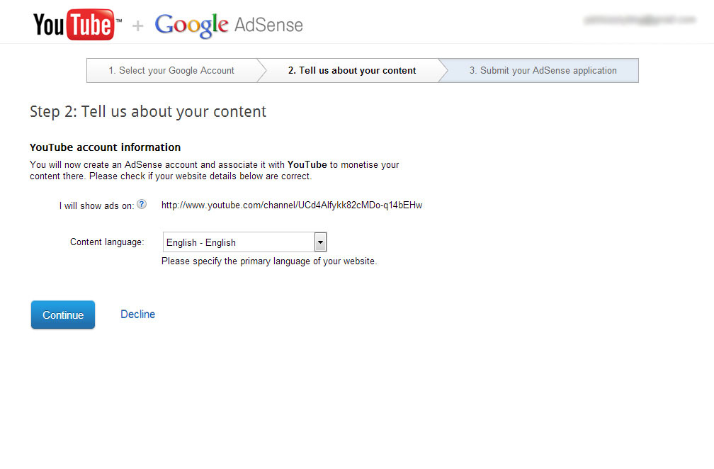Click the Google logo in the header
Screen dimensions: 714x469
191,26
